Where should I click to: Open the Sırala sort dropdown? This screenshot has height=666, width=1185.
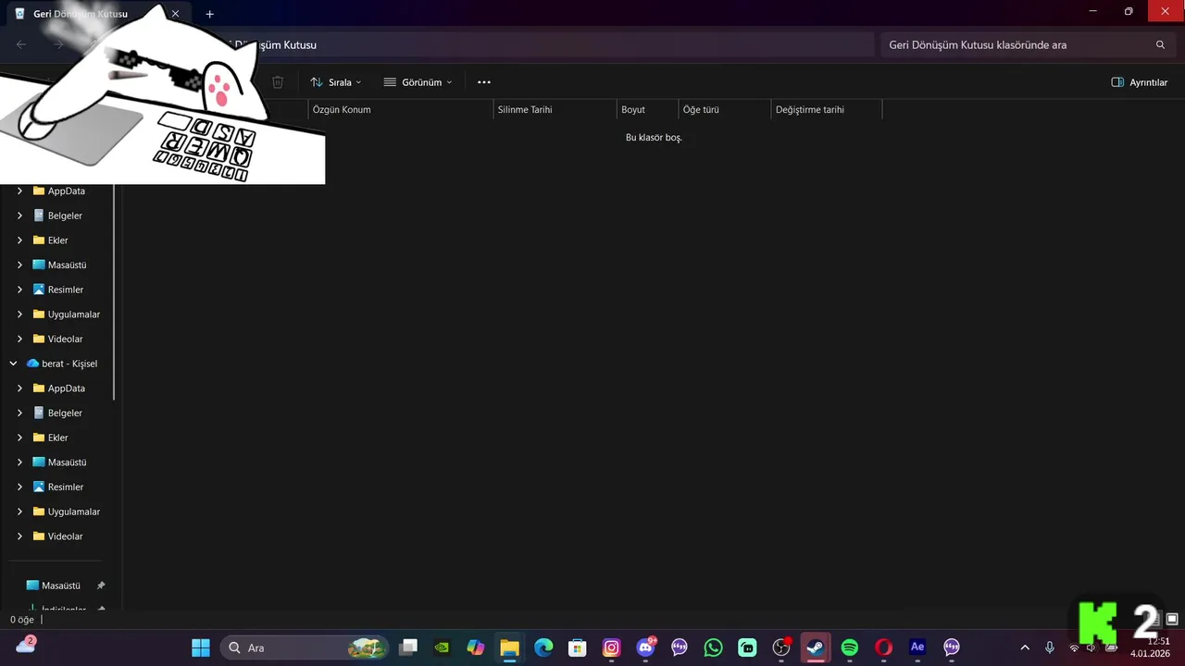point(336,82)
